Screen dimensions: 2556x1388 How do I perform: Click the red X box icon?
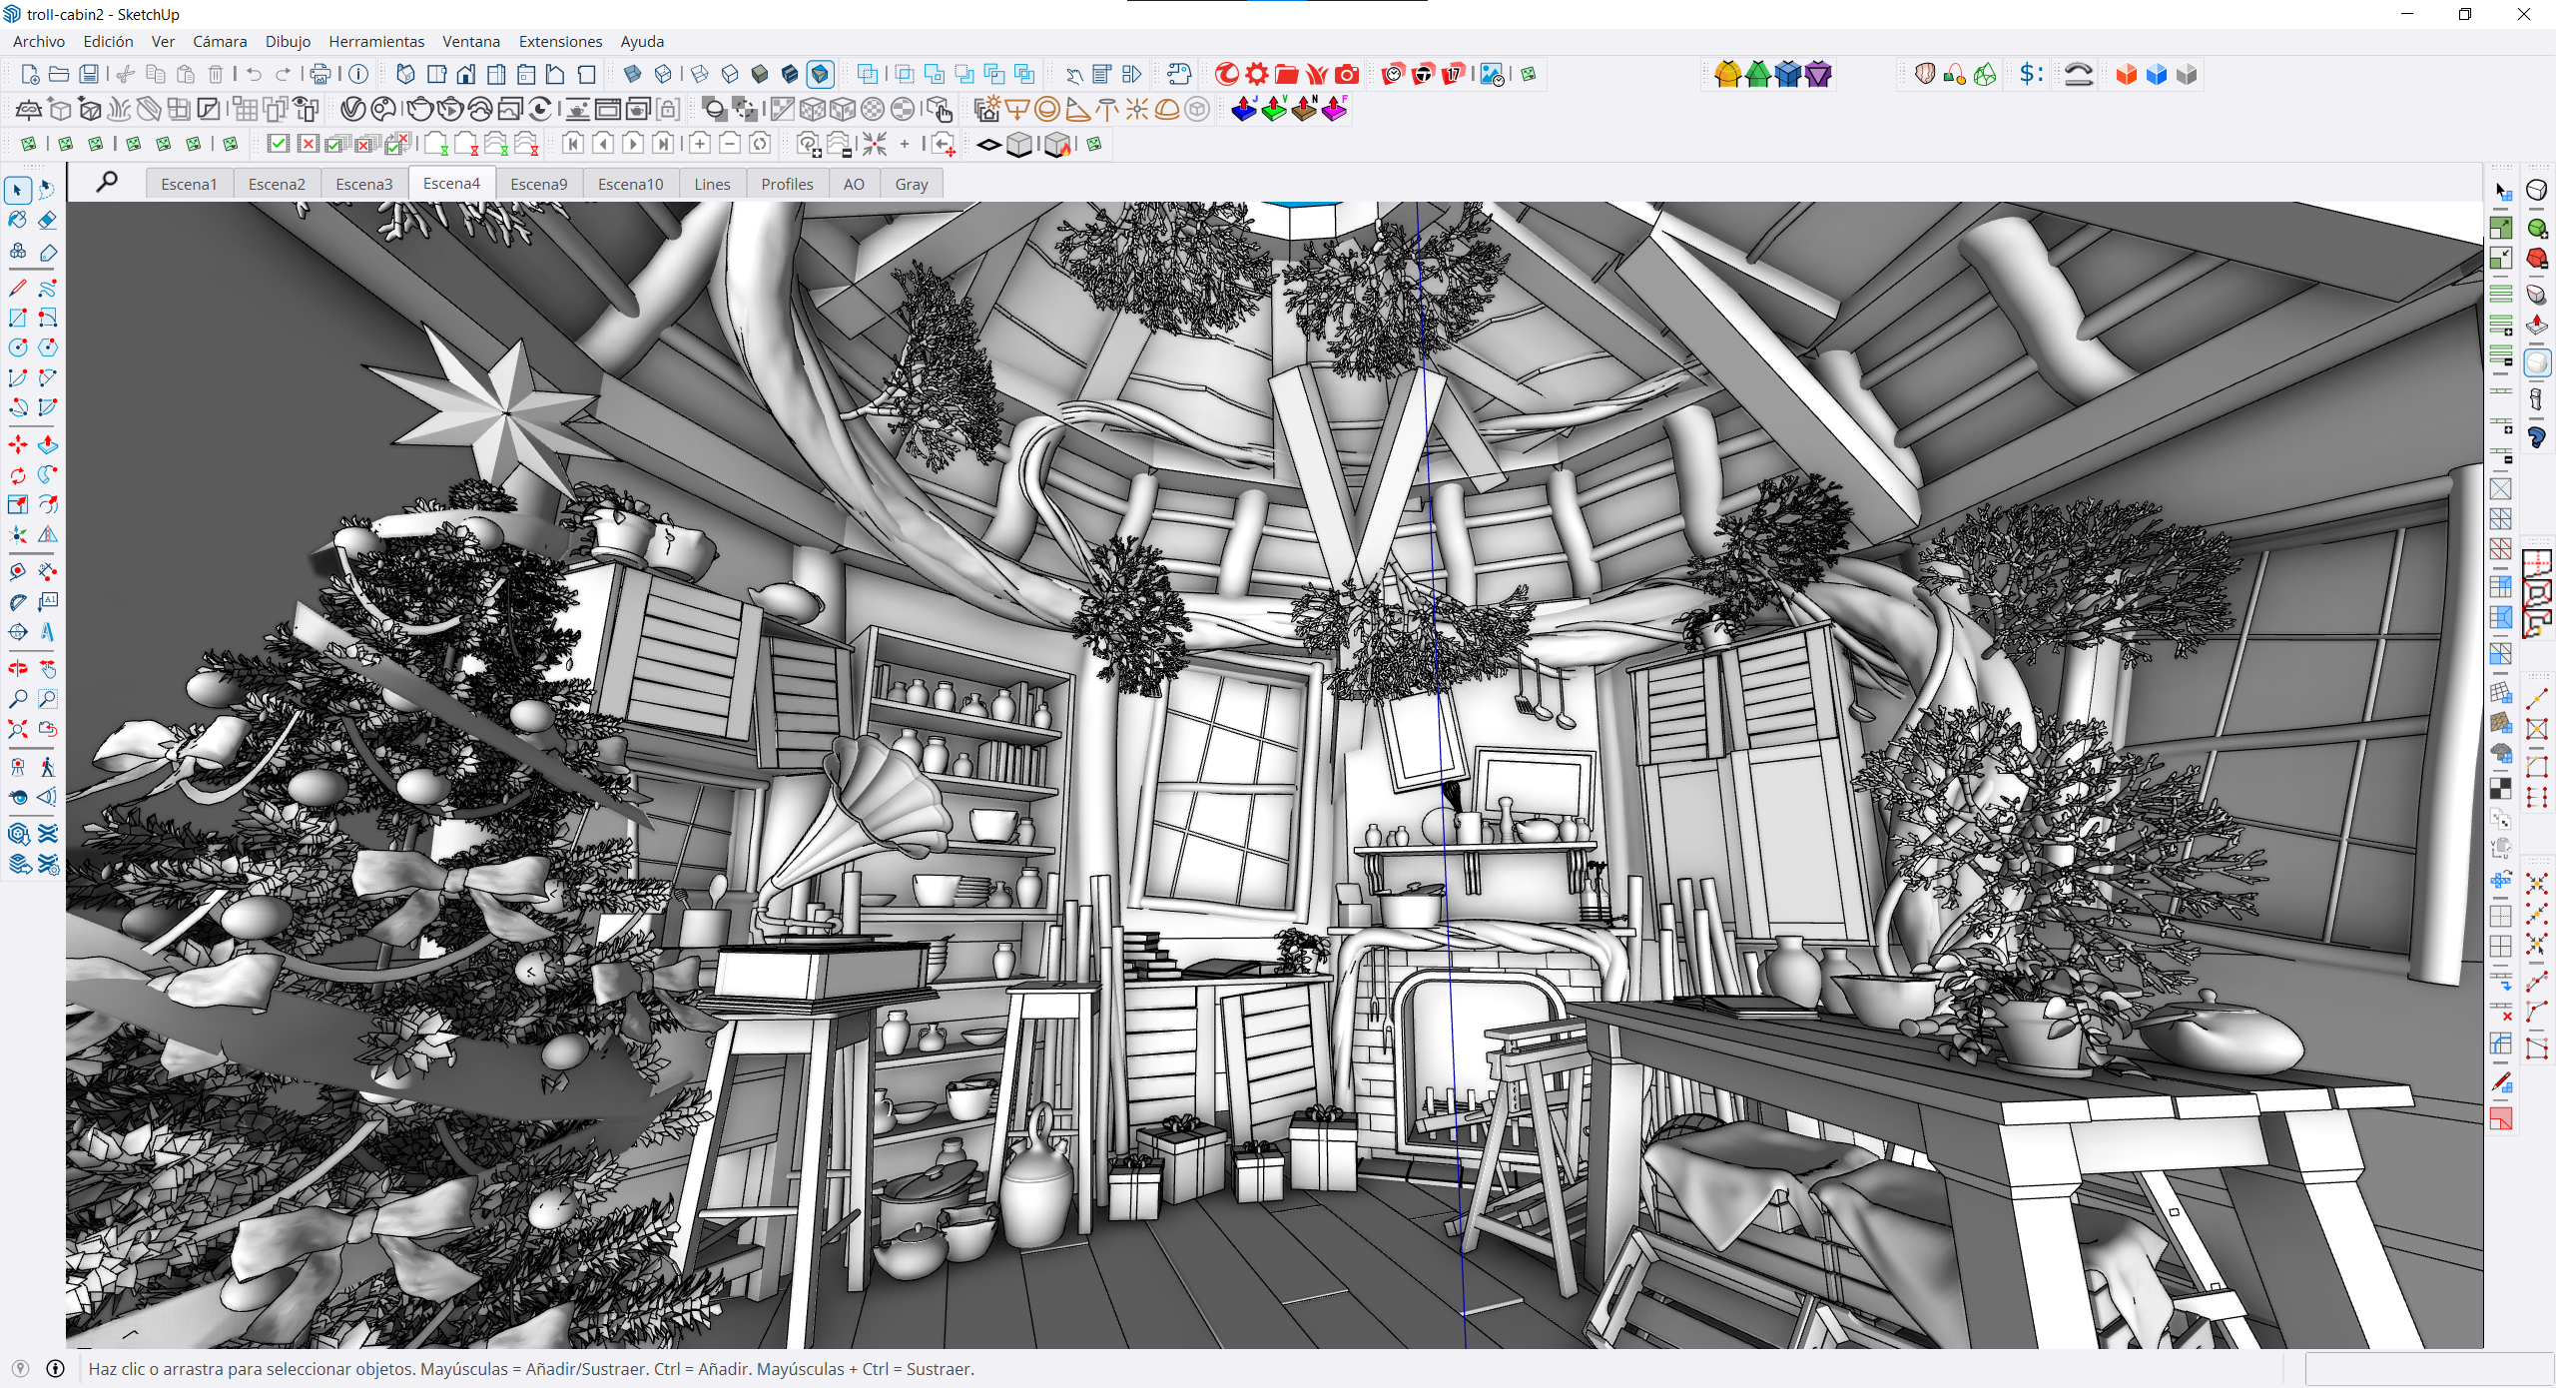coord(309,144)
